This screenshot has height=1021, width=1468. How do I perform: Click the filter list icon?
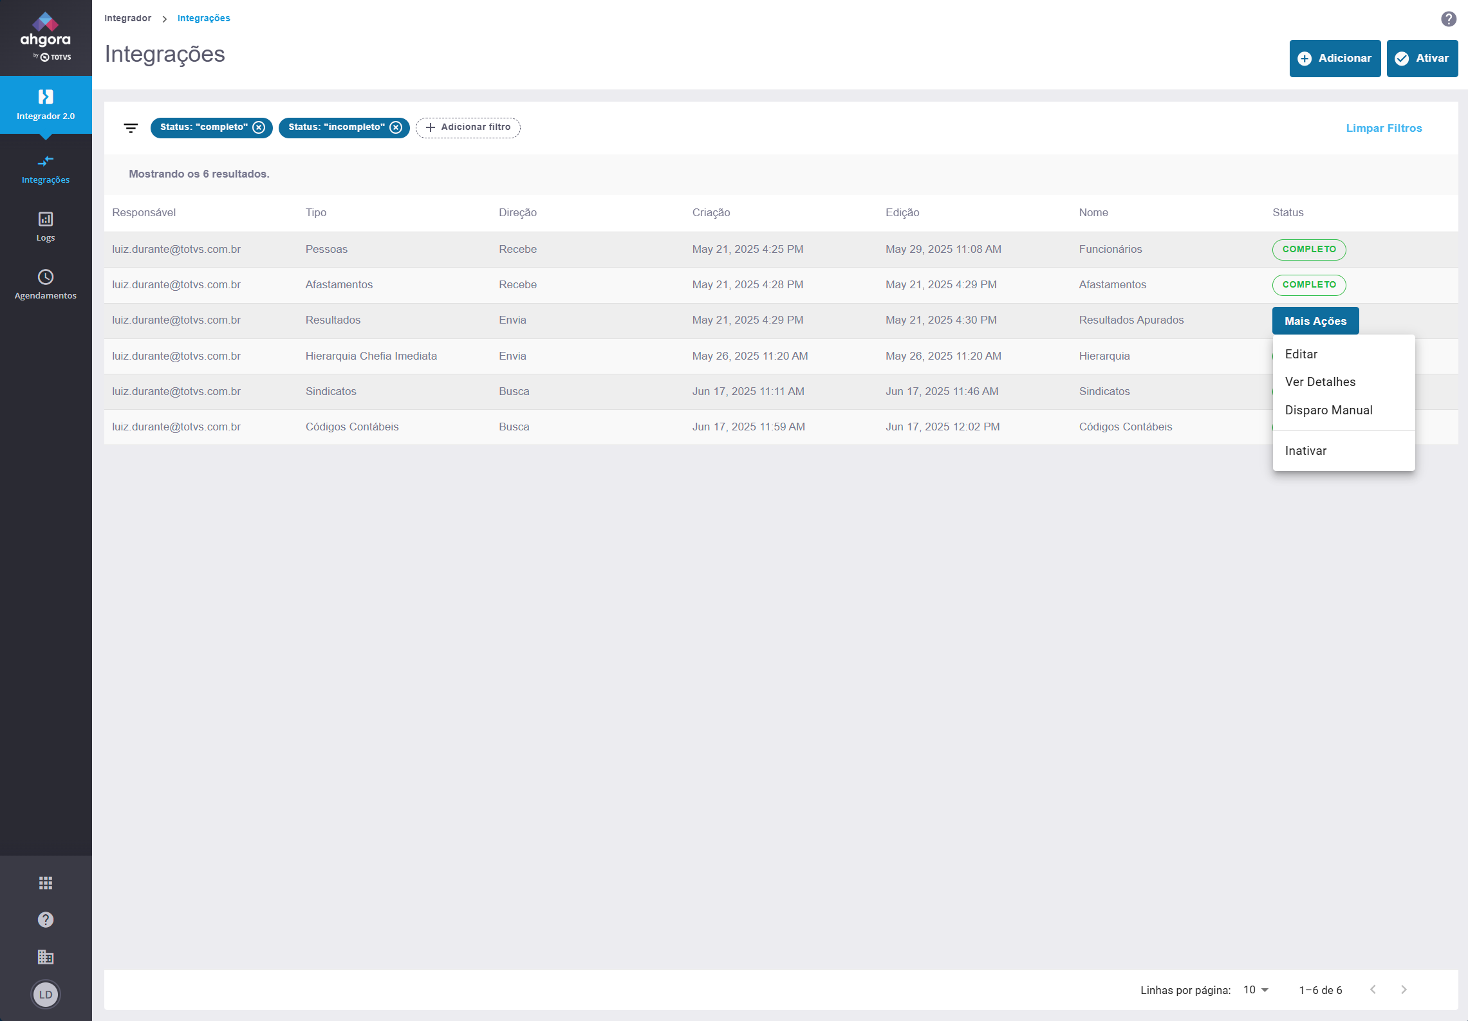pos(131,128)
